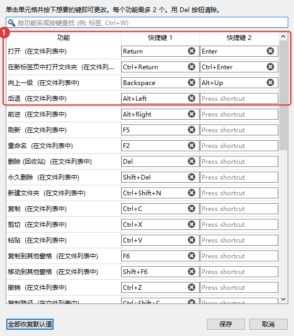Click the scrollbar down arrow
Image resolution: width=294 pixels, height=336 pixels.
tap(283, 299)
